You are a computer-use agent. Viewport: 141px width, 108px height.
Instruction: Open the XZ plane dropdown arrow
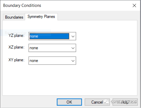click(73, 48)
